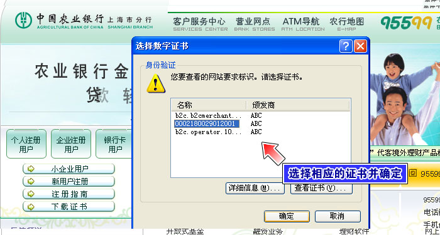This screenshot has width=440, height=235.
Task: Cancel with the 取消 button
Action: click(338, 216)
